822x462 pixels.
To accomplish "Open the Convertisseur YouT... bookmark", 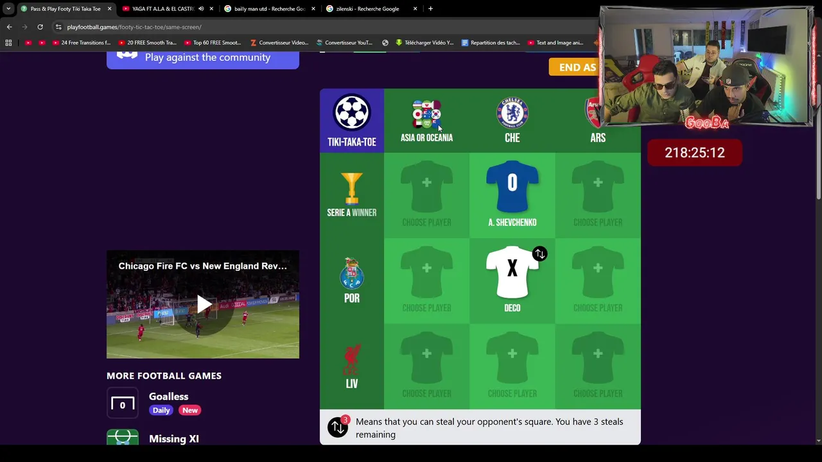I will 344,43.
